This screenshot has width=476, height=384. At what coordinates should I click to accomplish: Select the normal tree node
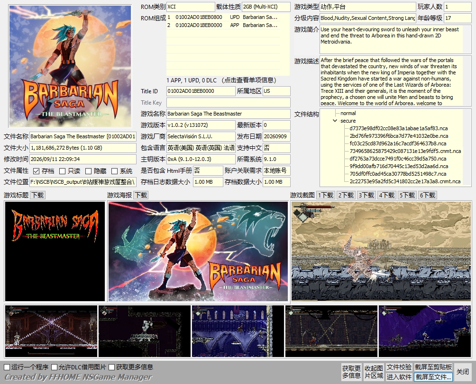click(x=348, y=113)
